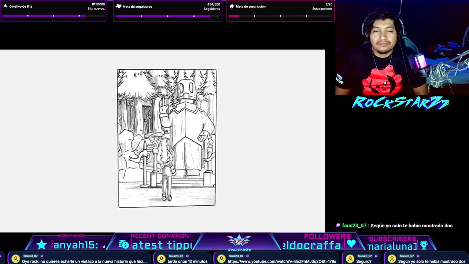Click the 'Seguidores' text under 454/500
This screenshot has height=264, width=469.
[x=212, y=9]
